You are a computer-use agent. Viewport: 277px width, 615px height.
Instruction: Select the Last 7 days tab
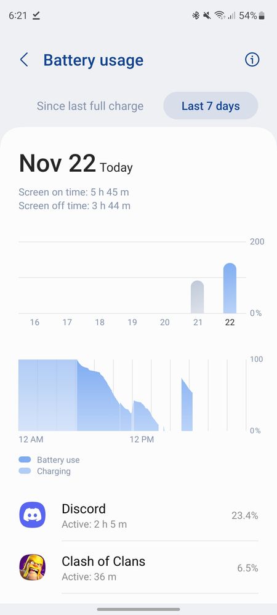(211, 106)
